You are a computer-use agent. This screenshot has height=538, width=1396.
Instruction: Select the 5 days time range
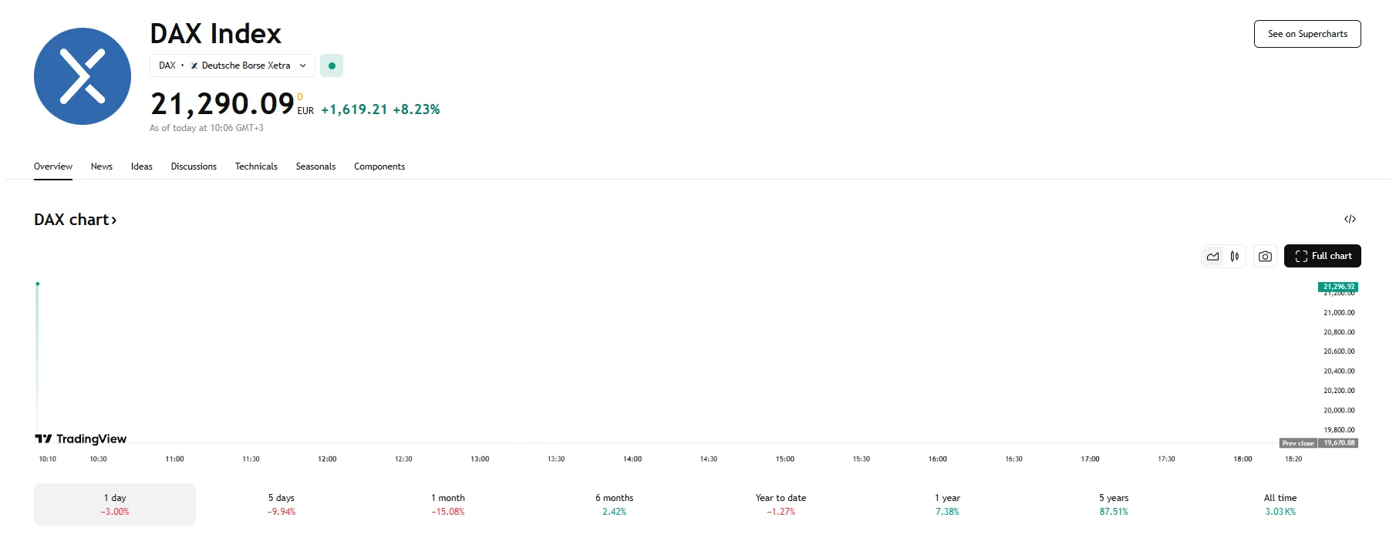point(282,504)
